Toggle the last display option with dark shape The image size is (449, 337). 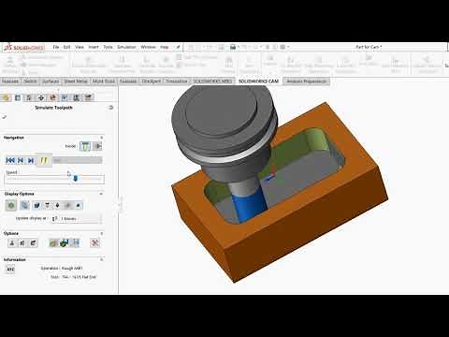pos(78,205)
